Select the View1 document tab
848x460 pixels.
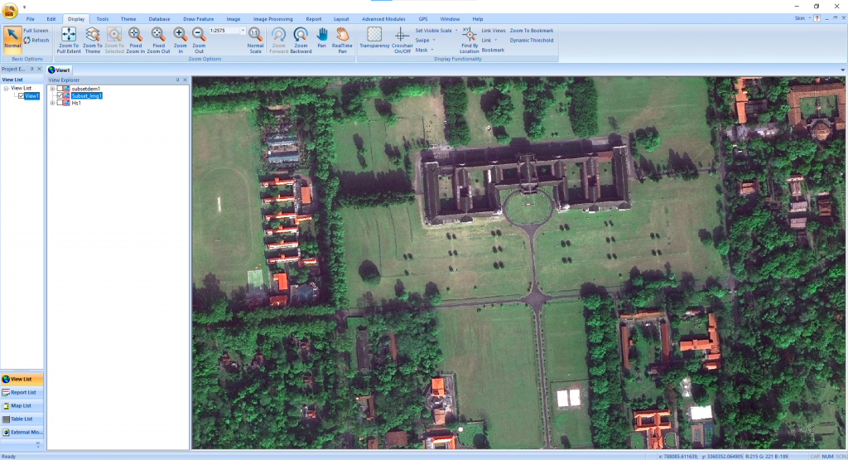coord(60,70)
